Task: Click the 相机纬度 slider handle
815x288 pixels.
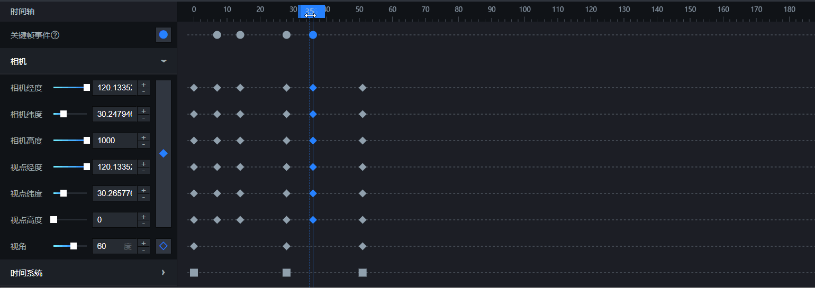Action: point(64,114)
